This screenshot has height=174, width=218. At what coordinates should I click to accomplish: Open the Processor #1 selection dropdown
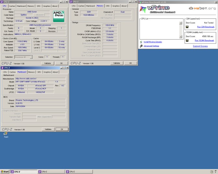[31, 57]
